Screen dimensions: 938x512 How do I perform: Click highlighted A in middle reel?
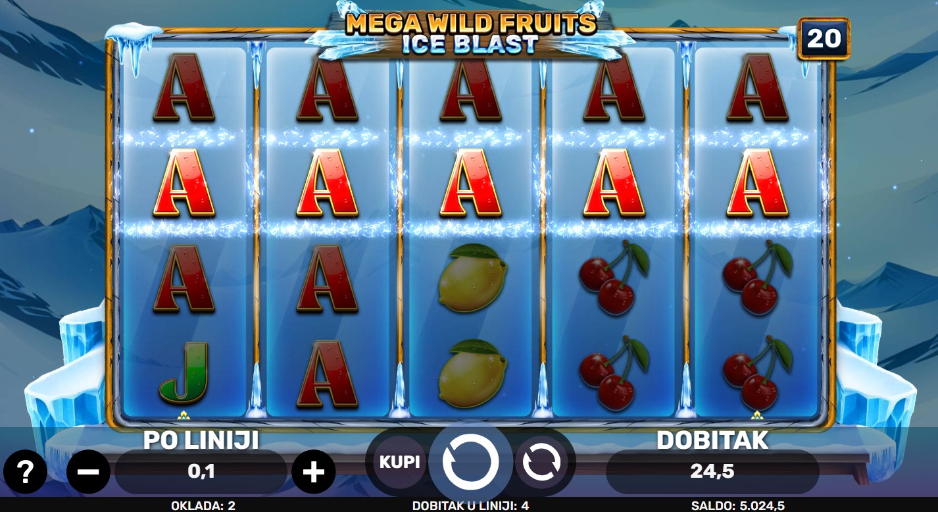click(x=470, y=183)
